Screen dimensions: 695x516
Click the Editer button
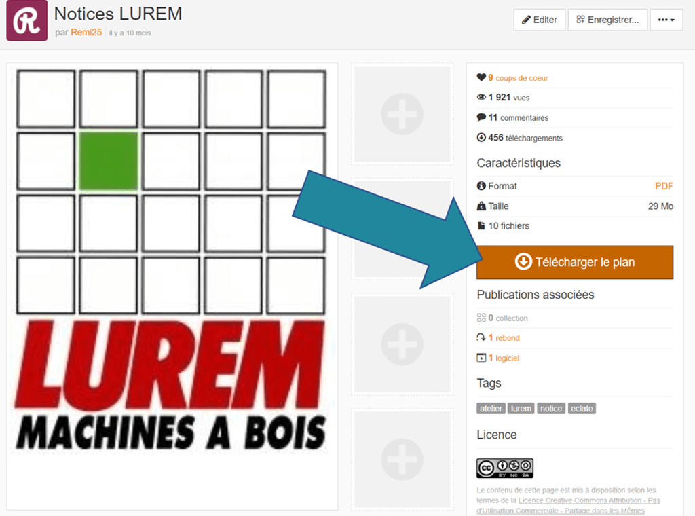540,20
